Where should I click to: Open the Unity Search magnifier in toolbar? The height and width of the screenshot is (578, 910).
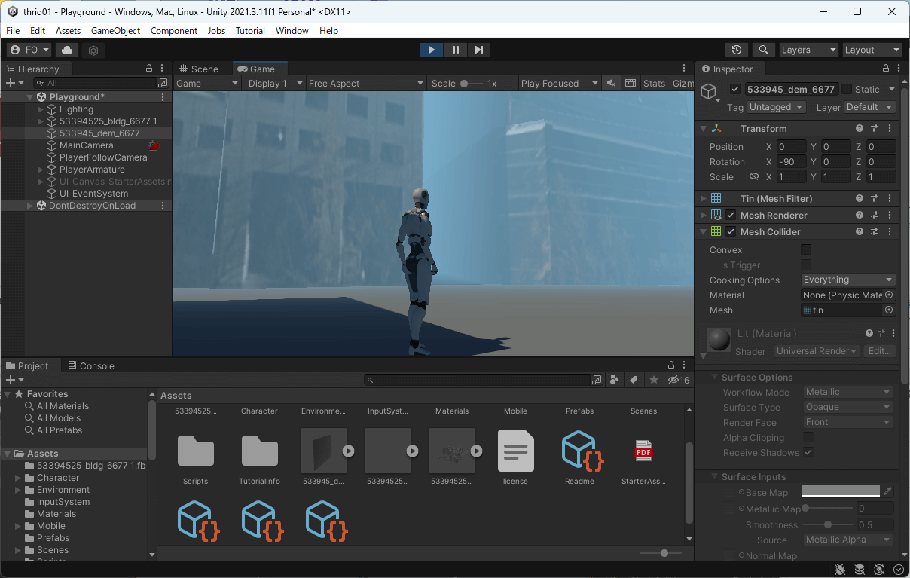(764, 50)
